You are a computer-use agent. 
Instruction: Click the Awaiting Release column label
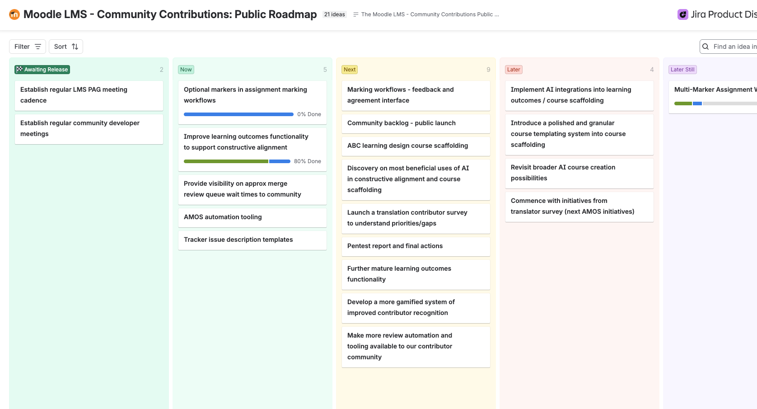coord(42,70)
